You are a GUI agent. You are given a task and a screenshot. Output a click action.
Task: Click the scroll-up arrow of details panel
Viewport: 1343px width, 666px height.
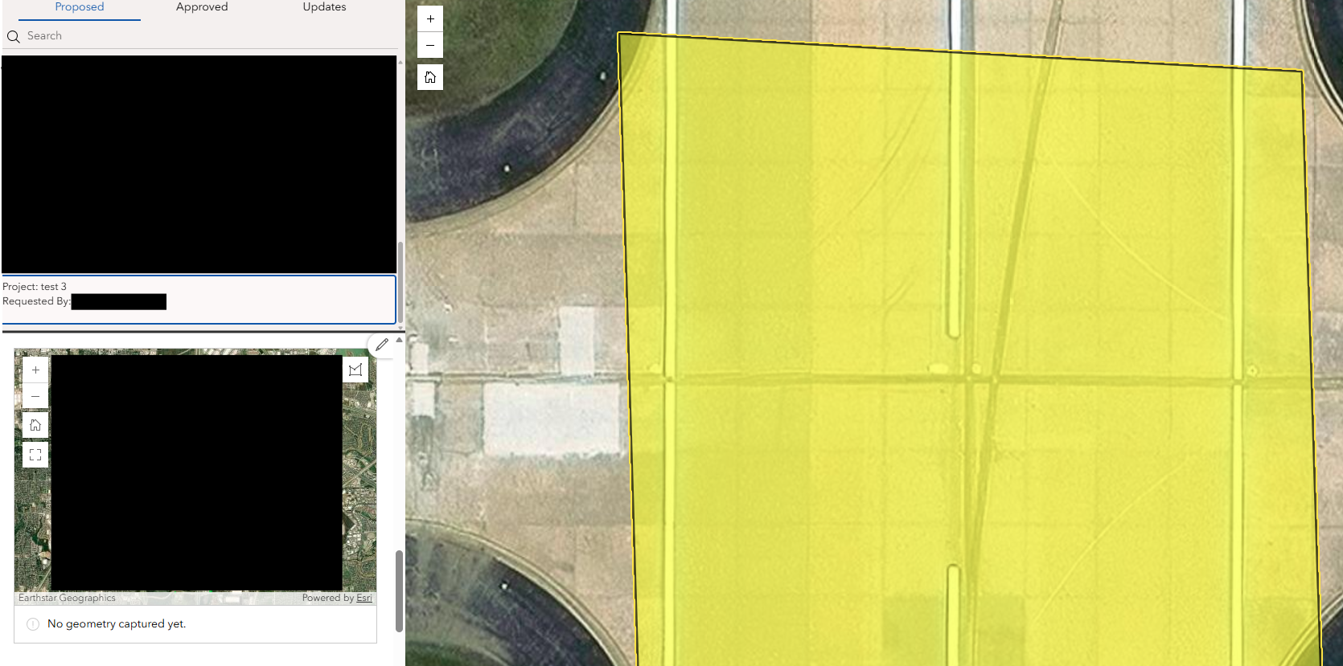(399, 341)
